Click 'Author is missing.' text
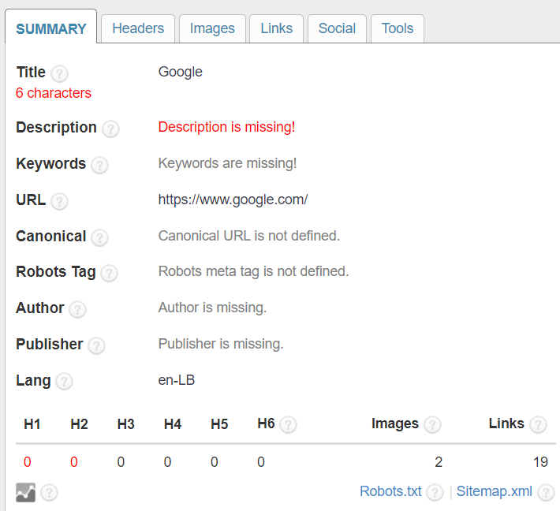This screenshot has height=511, width=560. (x=212, y=308)
